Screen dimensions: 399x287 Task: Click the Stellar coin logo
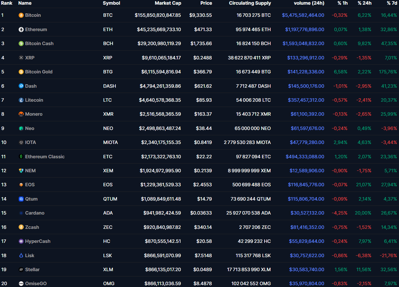pos(21,270)
